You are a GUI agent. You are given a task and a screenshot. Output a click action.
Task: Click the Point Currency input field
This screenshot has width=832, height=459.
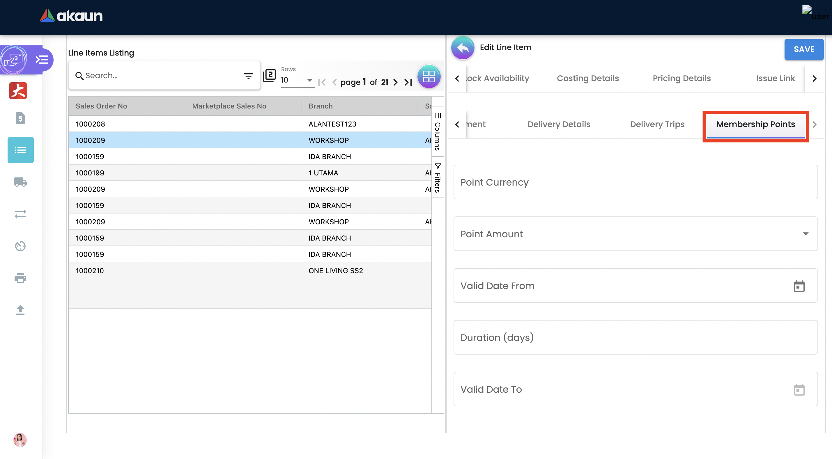tap(635, 182)
